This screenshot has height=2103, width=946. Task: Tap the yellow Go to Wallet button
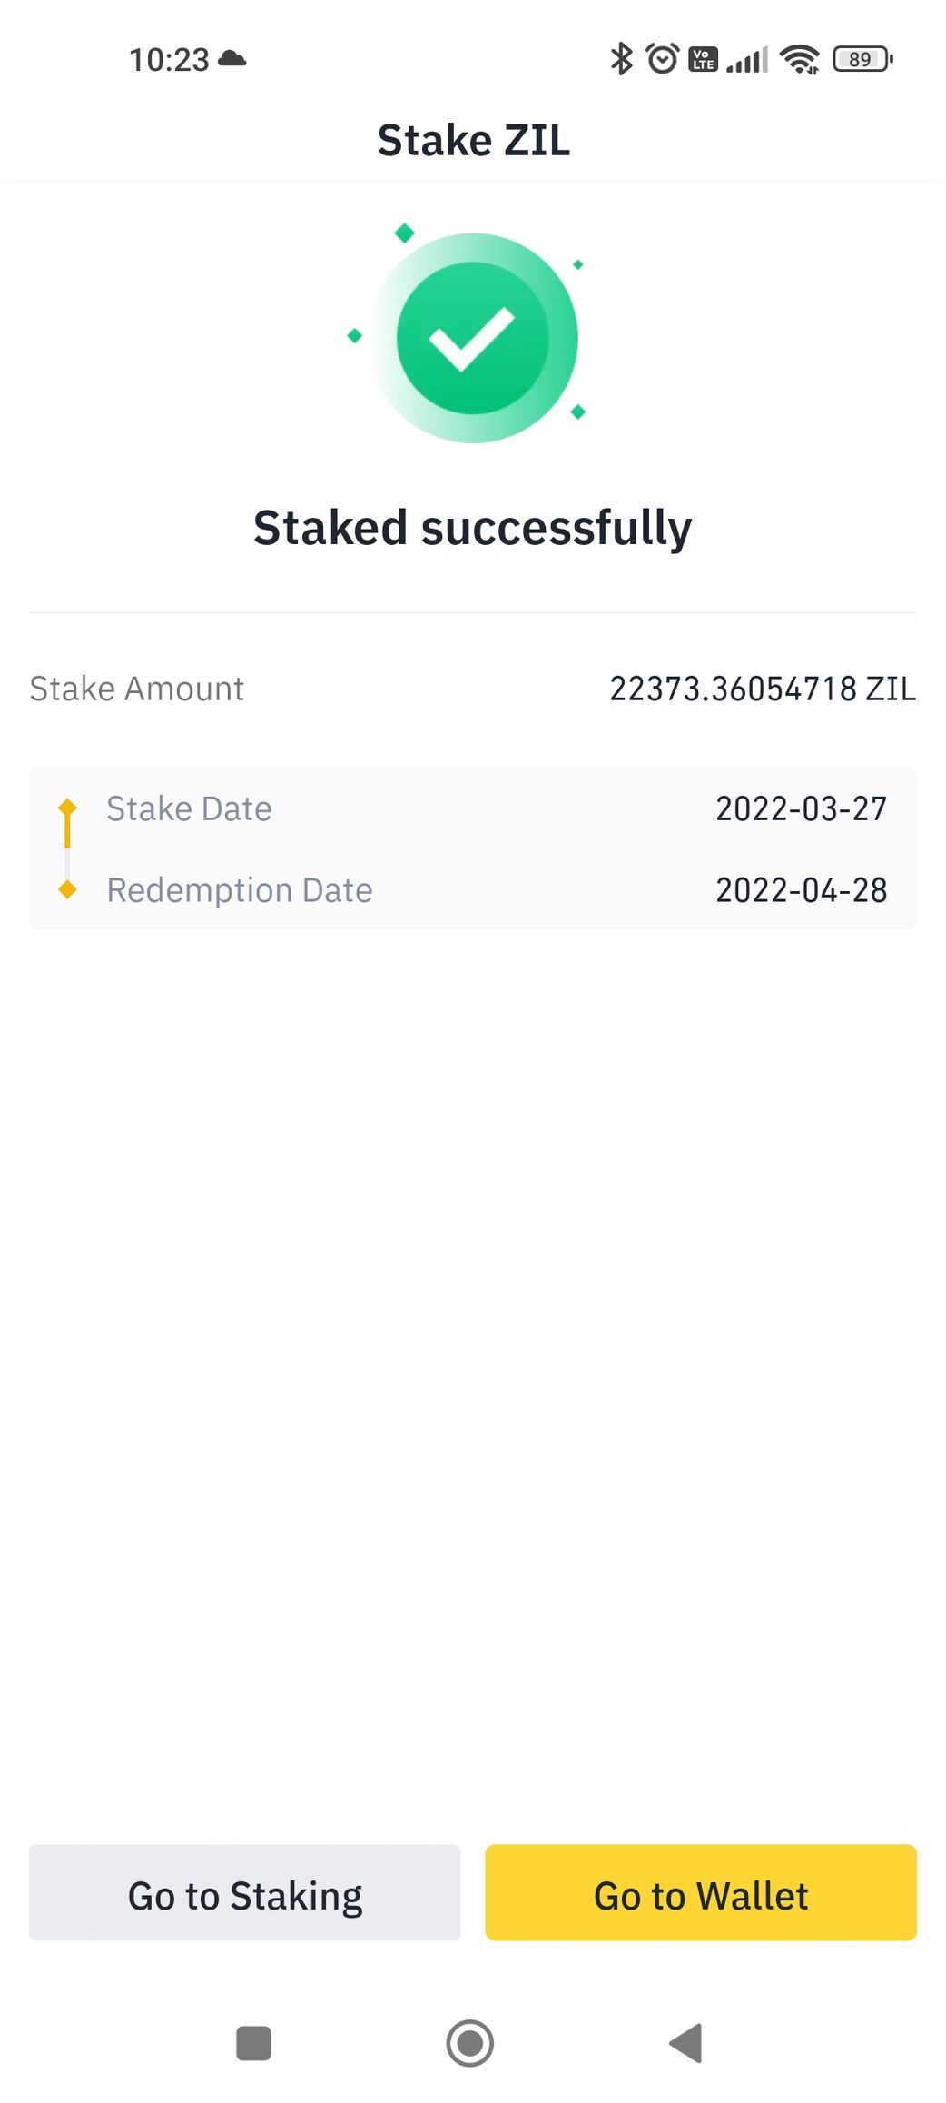[701, 1894]
